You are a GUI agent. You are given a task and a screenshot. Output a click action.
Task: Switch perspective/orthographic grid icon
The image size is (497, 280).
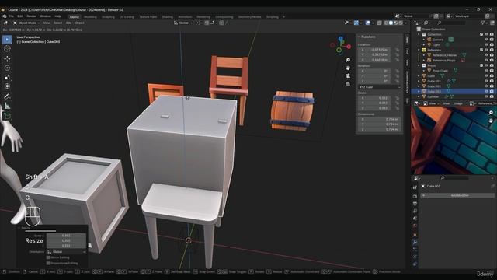348,83
